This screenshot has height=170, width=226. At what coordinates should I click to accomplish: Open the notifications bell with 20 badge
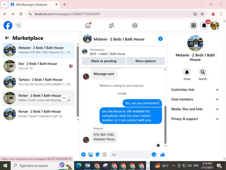pyautogui.click(x=204, y=25)
